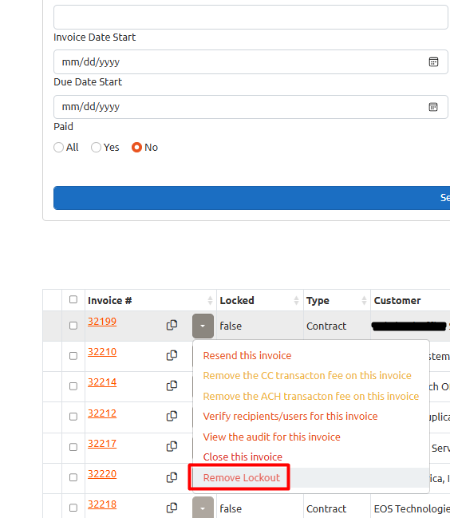Copy invoice 32220 using the copy icon
Viewport: 450px width, 518px height.
pyautogui.click(x=172, y=477)
